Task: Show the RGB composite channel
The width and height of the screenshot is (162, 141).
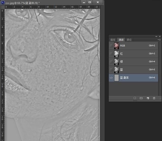Action: [111, 46]
